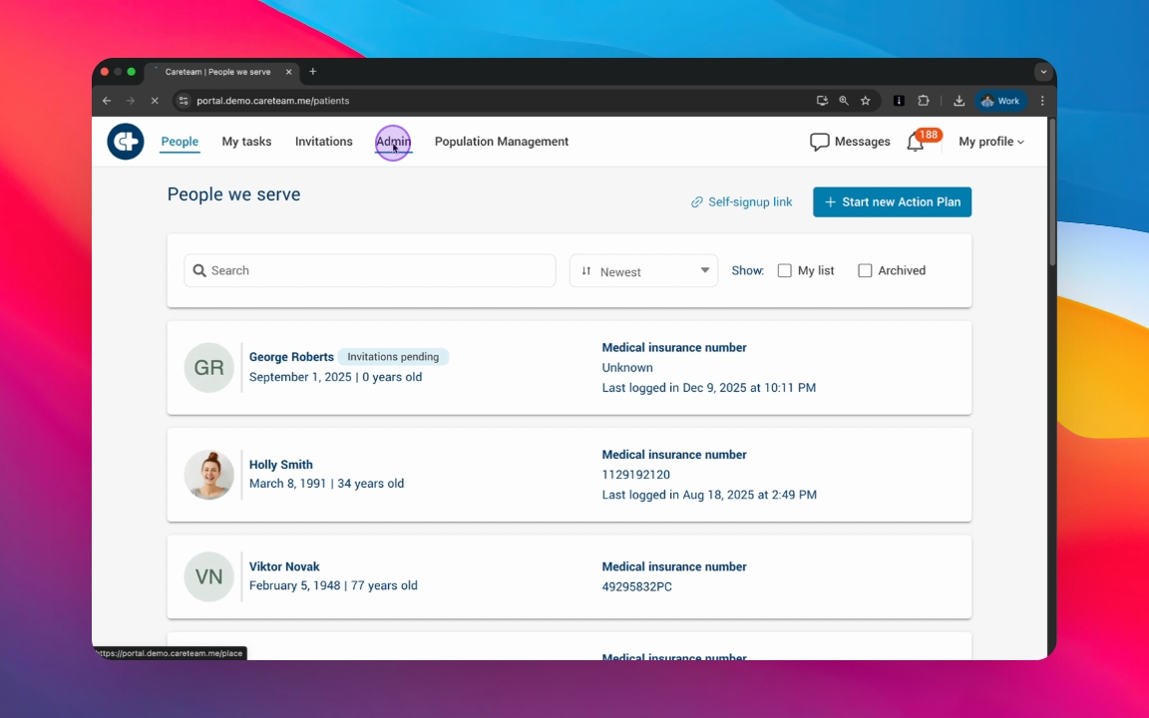Click the install app icon in address bar
This screenshot has width=1149, height=718.
click(x=822, y=101)
